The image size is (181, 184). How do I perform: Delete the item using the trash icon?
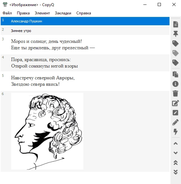pos(175,93)
